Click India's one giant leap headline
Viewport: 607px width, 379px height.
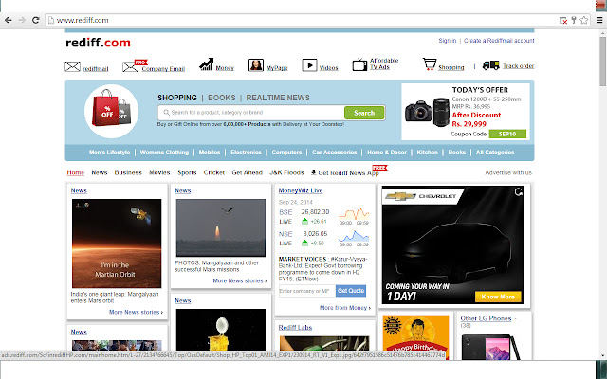115,298
